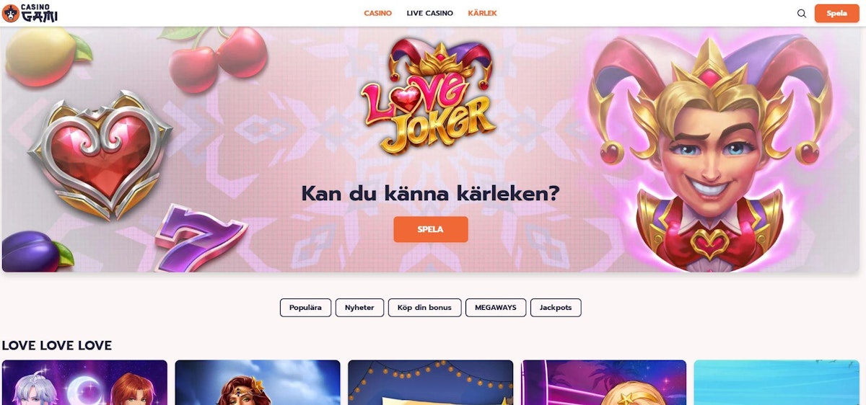Click the Casino Gami logo
The height and width of the screenshot is (405, 866).
tap(30, 13)
